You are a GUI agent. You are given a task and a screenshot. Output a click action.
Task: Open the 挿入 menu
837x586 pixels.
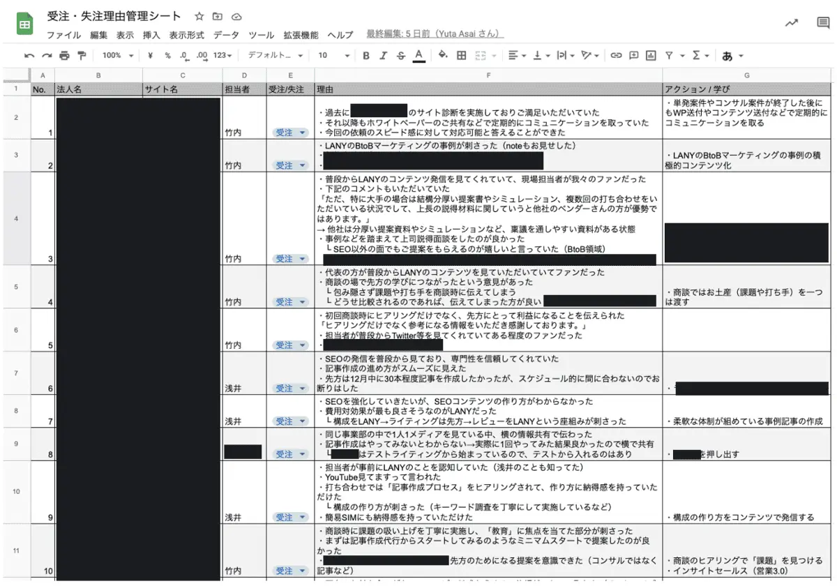click(151, 35)
